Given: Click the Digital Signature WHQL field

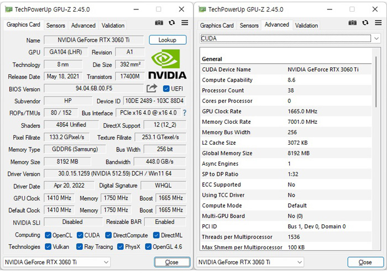Looking at the screenshot, I should 163,186.
